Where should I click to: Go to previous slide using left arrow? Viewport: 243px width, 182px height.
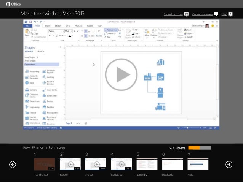[x=13, y=165]
